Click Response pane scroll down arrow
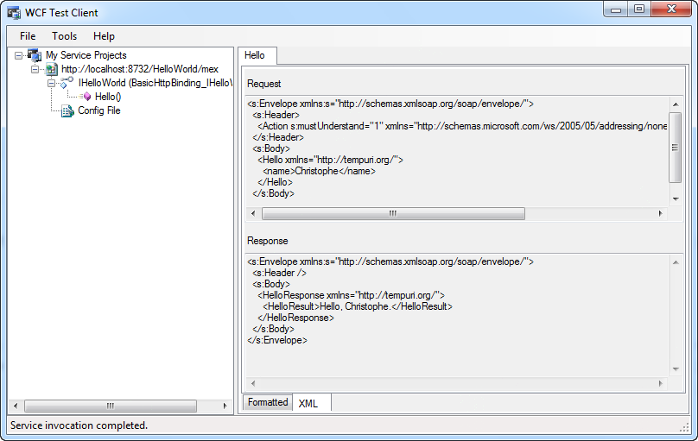698x441 pixels. click(676, 369)
